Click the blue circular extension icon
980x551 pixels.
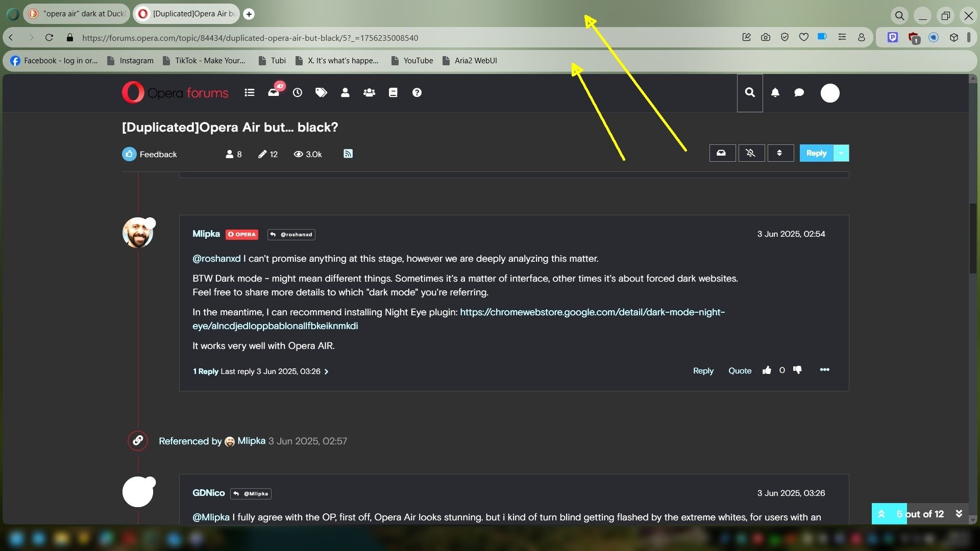934,37
